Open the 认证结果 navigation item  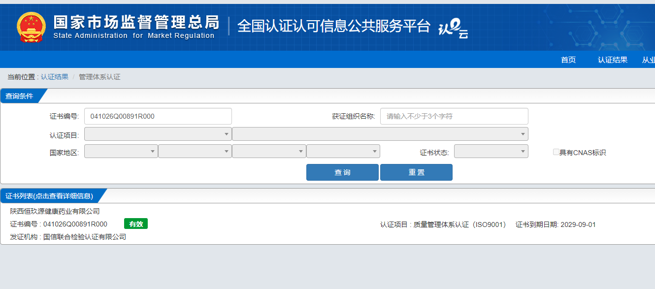click(x=613, y=60)
